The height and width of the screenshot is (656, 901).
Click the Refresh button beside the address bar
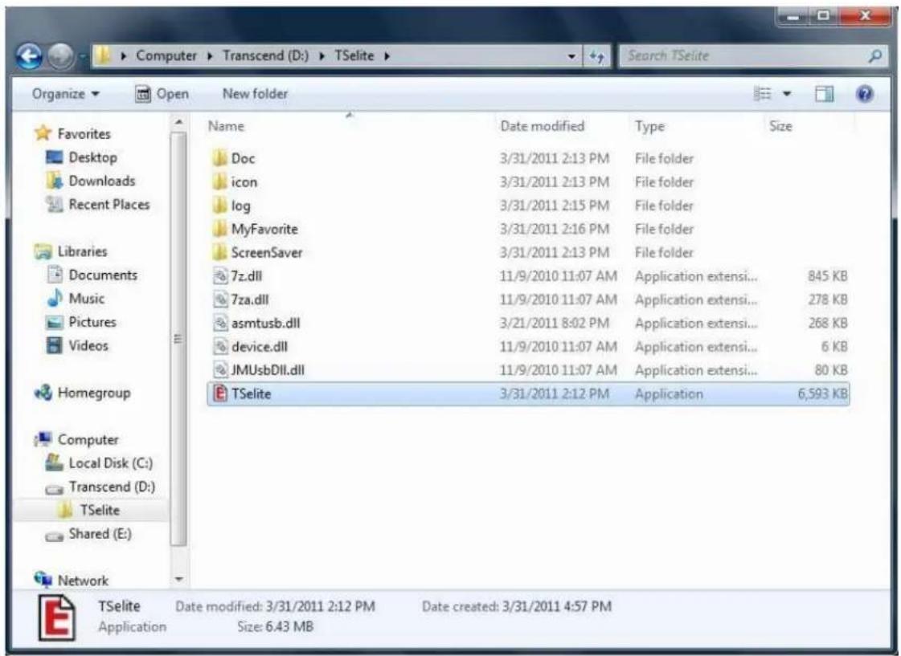coord(596,56)
